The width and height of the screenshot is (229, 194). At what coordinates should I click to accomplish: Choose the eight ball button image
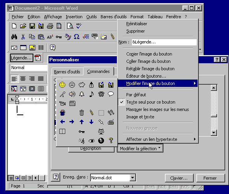101,141
